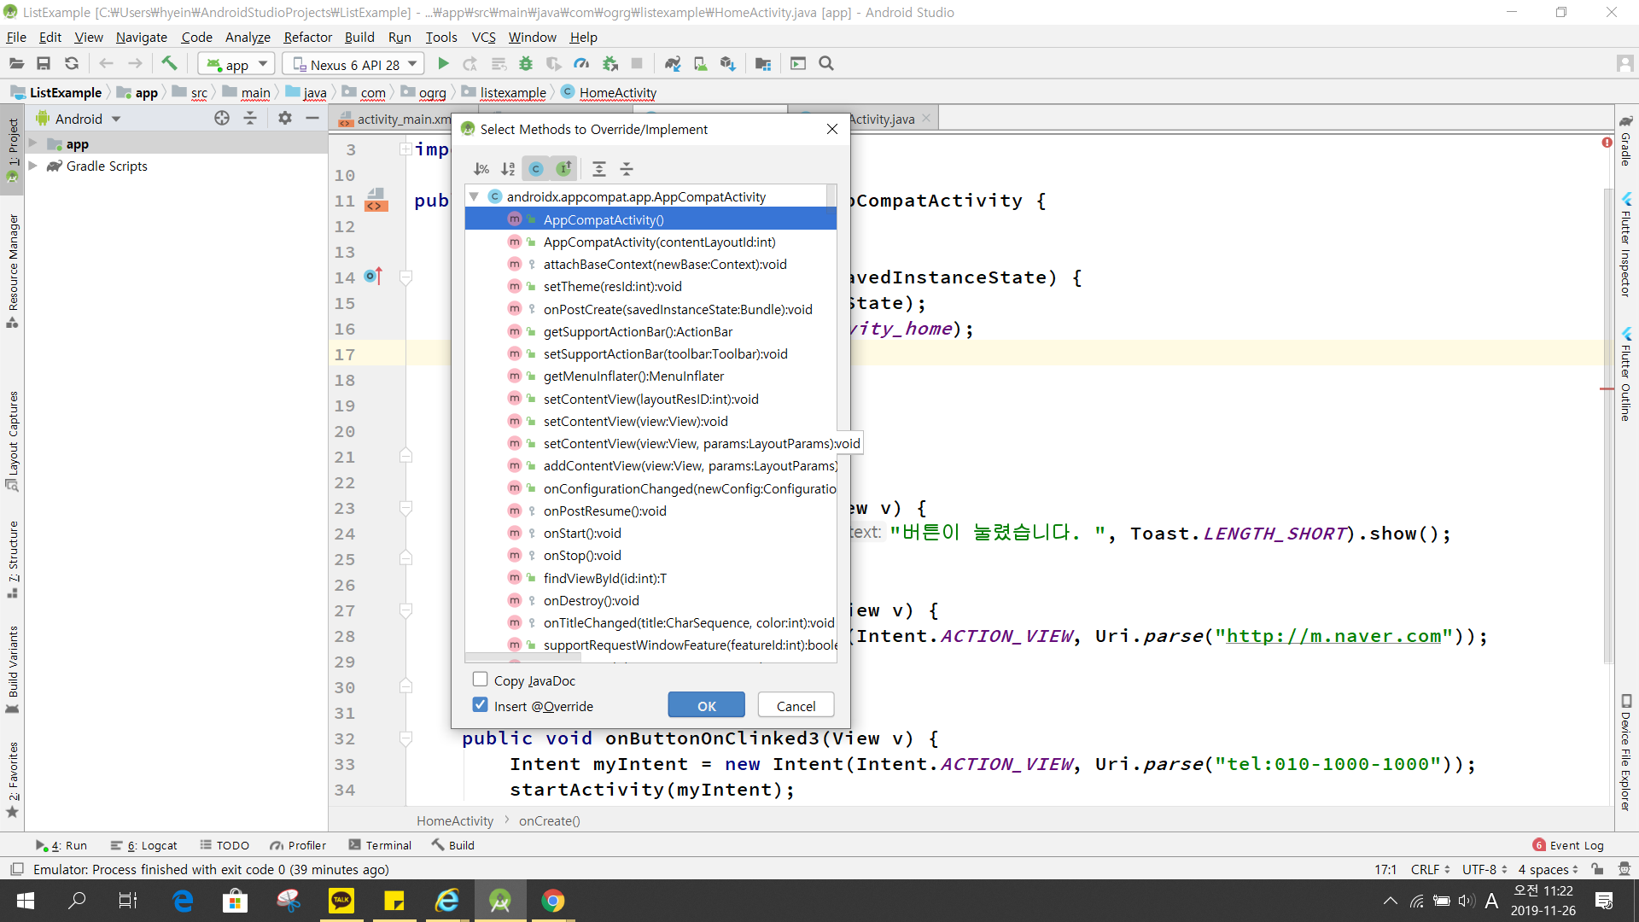Click the Cancel button
The width and height of the screenshot is (1639, 922).
click(796, 706)
